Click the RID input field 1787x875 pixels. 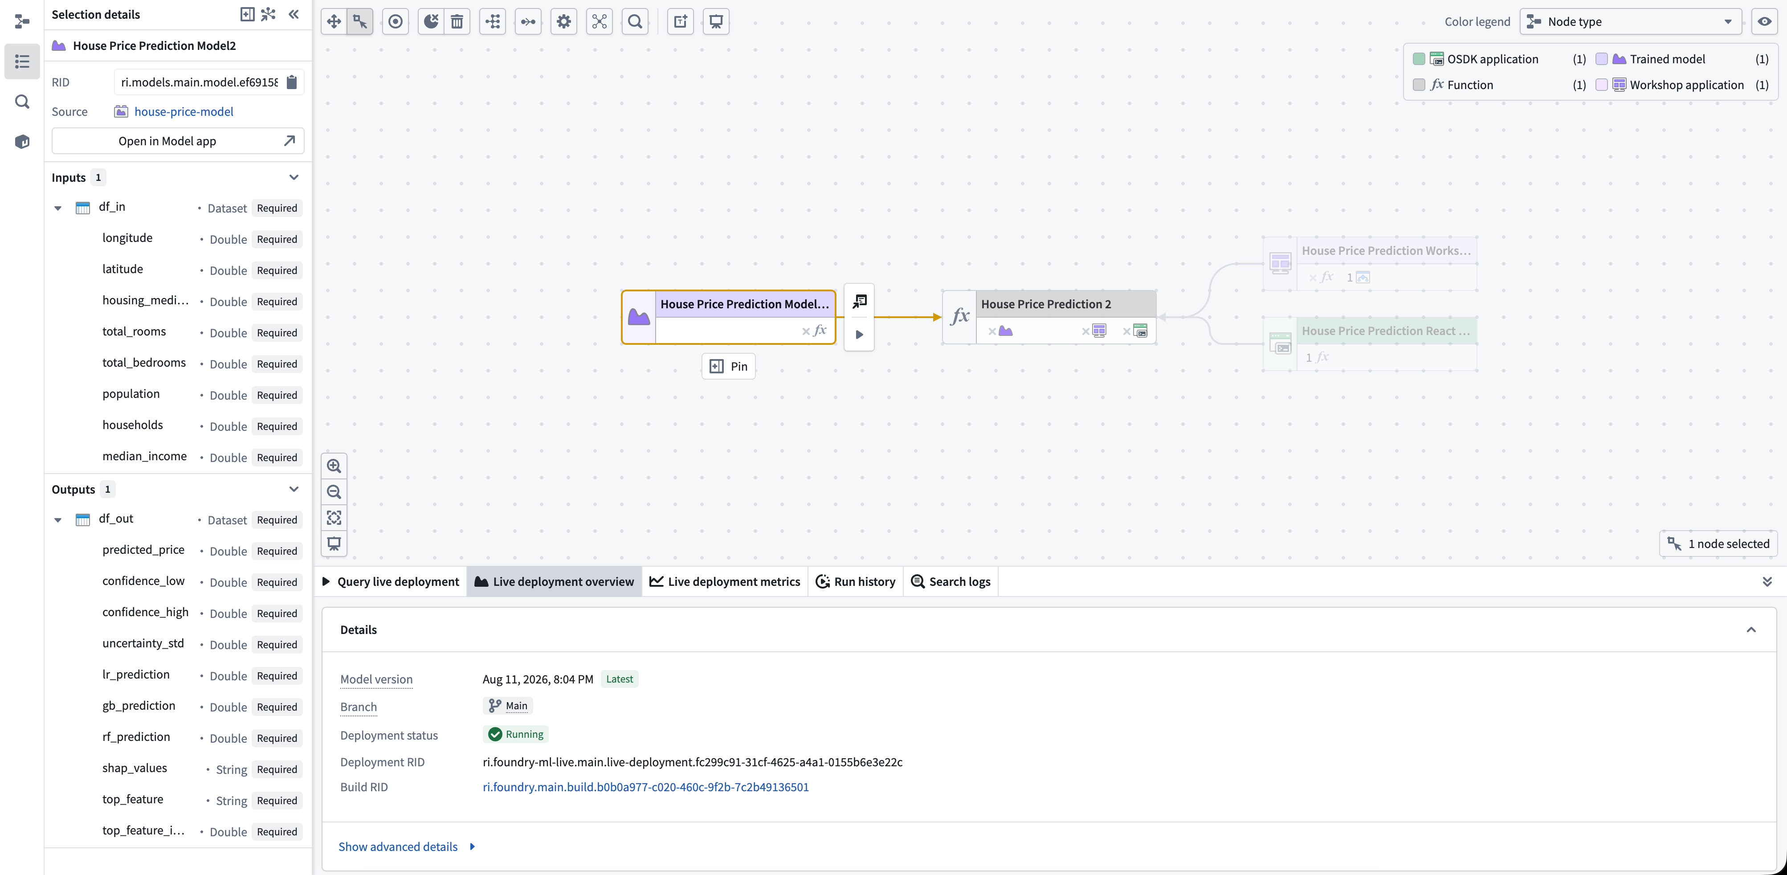[199, 82]
